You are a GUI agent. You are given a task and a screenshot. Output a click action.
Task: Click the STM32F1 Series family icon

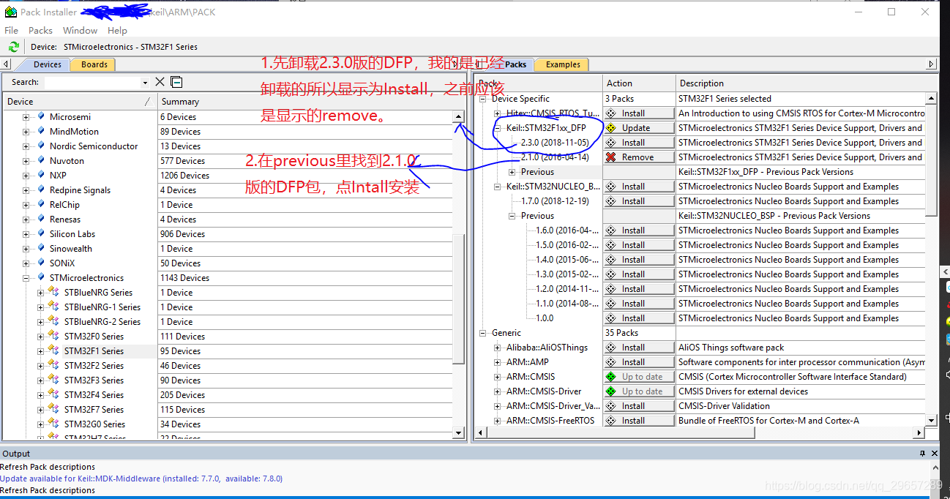[x=54, y=350]
